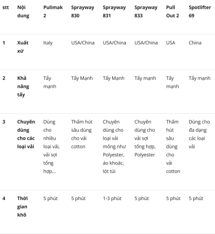Image resolution: width=215 pixels, height=234 pixels.
Task: Select the Dùng cho đa dạng các loại vải cell
Action: pyautogui.click(x=199, y=134)
